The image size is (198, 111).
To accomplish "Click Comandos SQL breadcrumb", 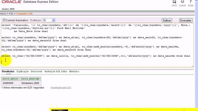I will coord(24,14).
